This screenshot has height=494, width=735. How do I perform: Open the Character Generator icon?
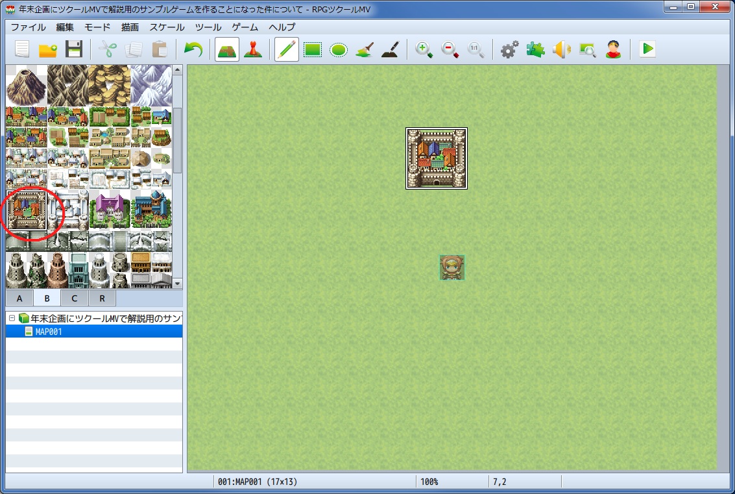[613, 50]
